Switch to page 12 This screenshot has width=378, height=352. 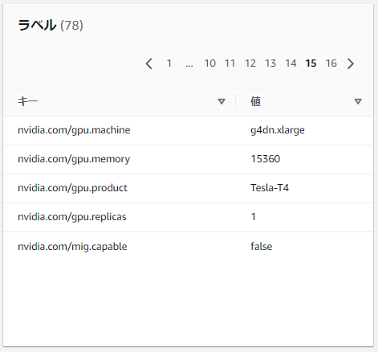pos(250,63)
